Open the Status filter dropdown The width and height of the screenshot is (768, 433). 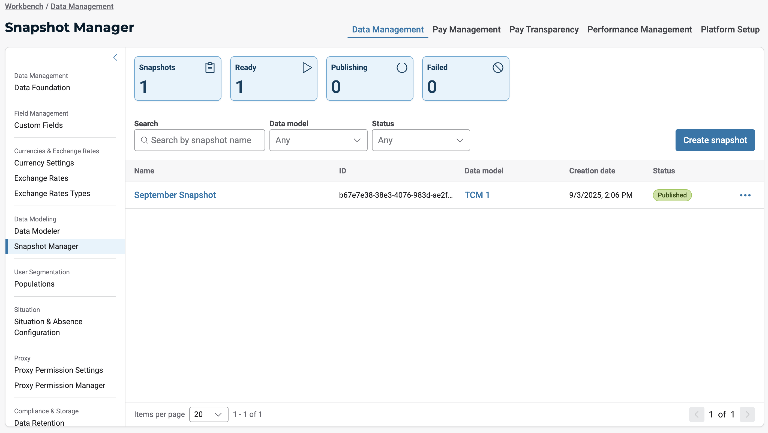pyautogui.click(x=421, y=140)
